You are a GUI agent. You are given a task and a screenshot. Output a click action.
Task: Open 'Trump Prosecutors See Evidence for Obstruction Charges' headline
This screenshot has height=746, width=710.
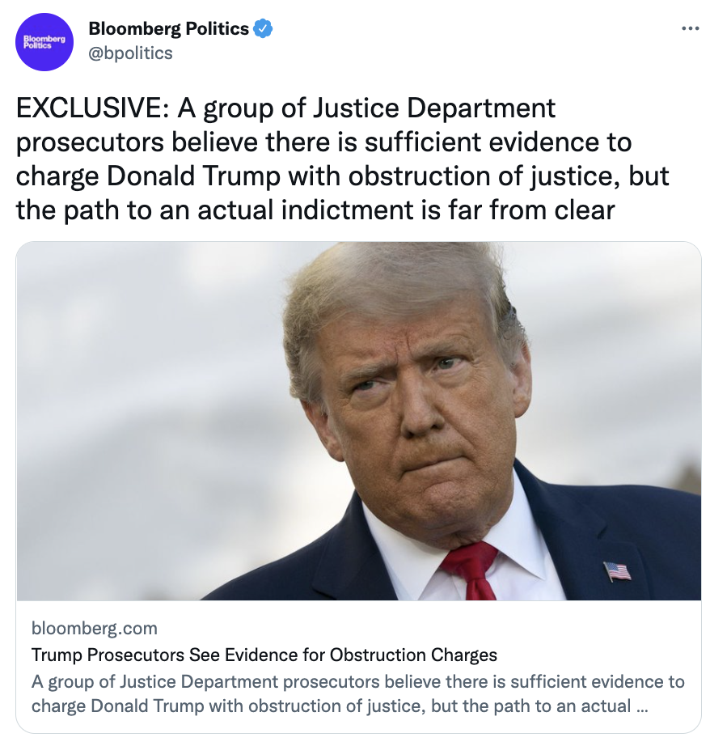pyautogui.click(x=264, y=655)
